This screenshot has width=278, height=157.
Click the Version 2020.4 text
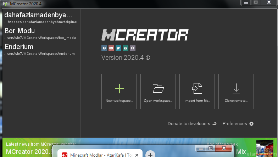(x=123, y=58)
